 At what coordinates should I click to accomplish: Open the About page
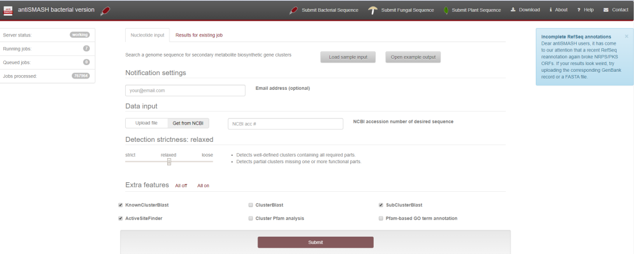tap(561, 10)
